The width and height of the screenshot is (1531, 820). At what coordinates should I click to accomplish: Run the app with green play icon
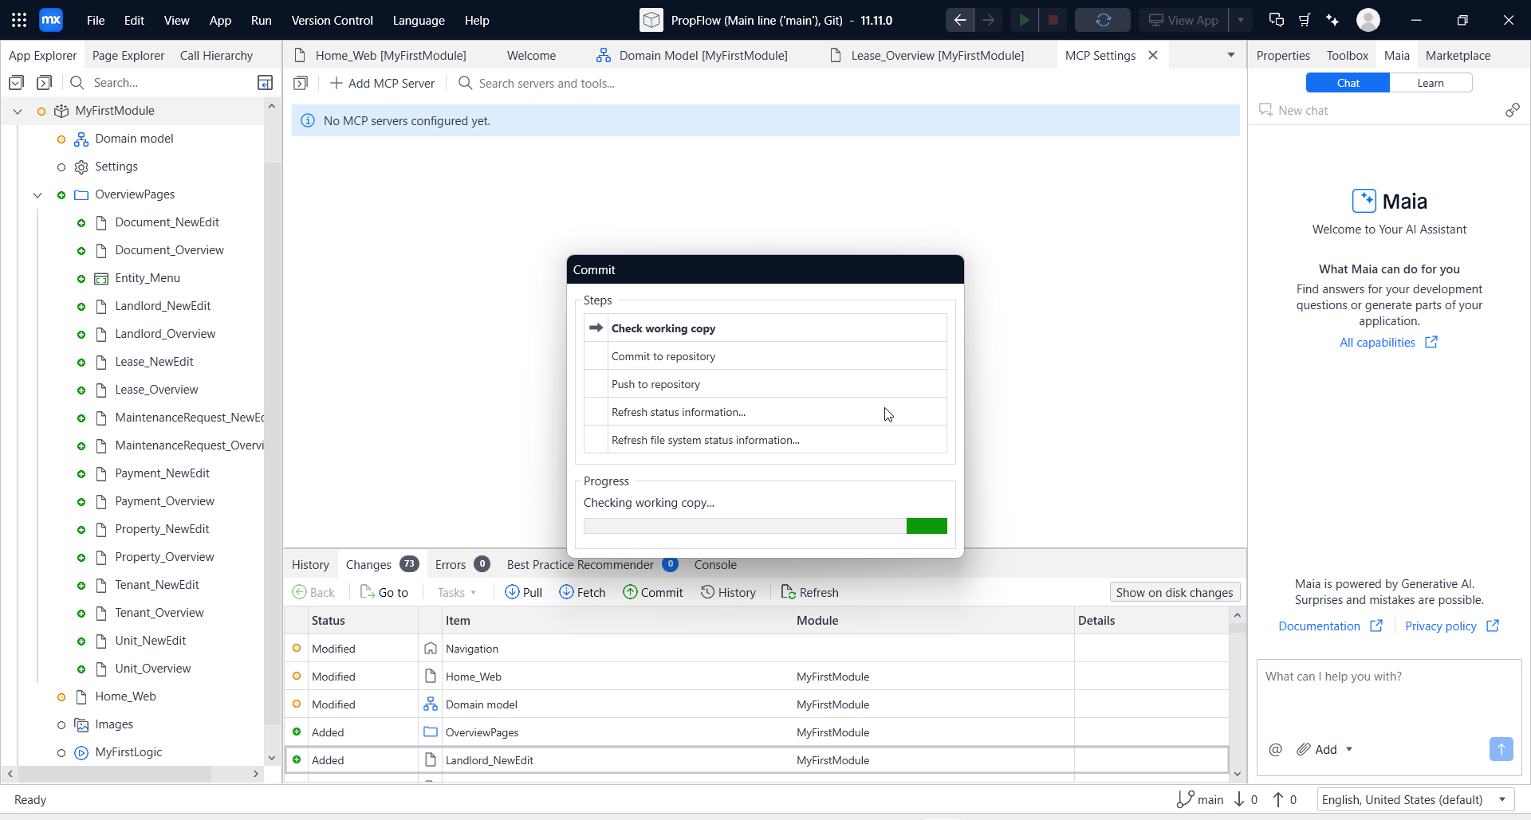1024,20
